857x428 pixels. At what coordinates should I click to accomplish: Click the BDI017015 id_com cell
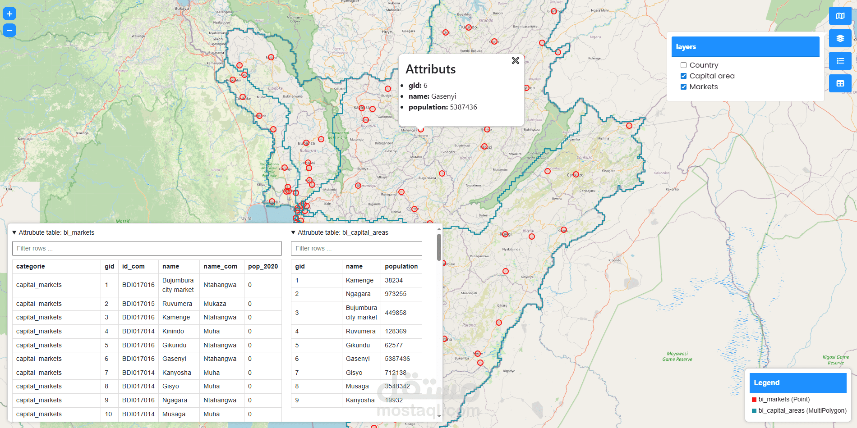click(138, 304)
